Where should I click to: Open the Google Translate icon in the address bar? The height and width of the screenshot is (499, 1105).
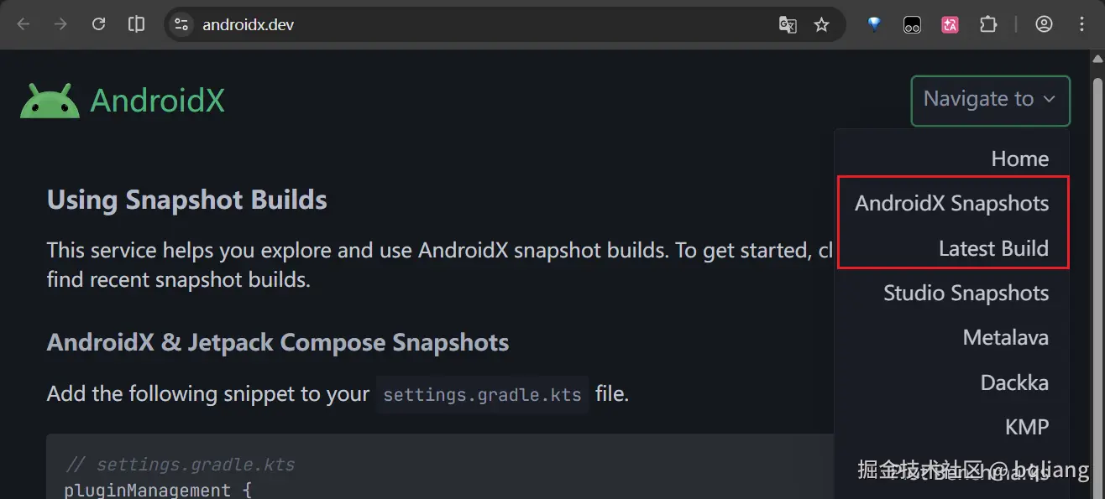tap(788, 25)
